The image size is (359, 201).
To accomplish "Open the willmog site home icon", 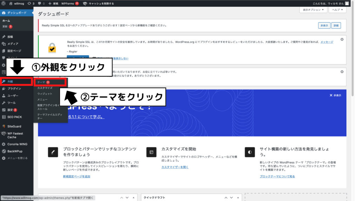I will pos(11,3).
